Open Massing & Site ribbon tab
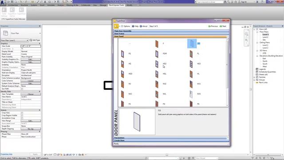 click(x=72, y=5)
